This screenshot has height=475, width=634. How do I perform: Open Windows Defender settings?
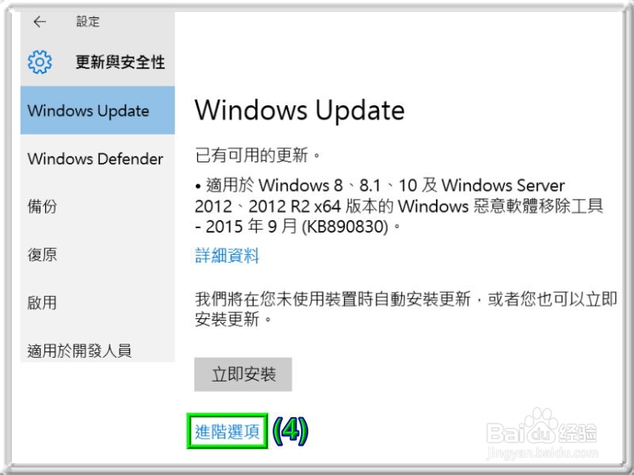(x=97, y=158)
